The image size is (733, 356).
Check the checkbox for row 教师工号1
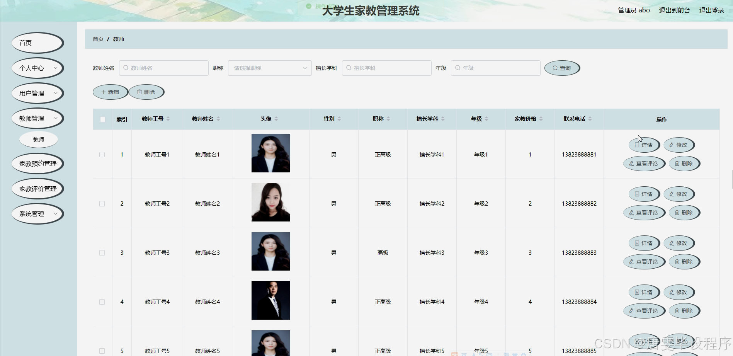102,155
